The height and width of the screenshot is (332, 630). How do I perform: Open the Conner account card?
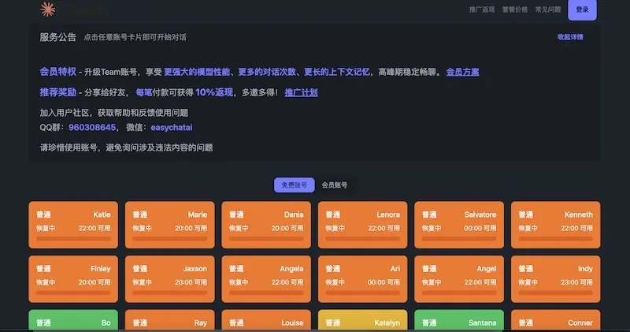coord(556,321)
